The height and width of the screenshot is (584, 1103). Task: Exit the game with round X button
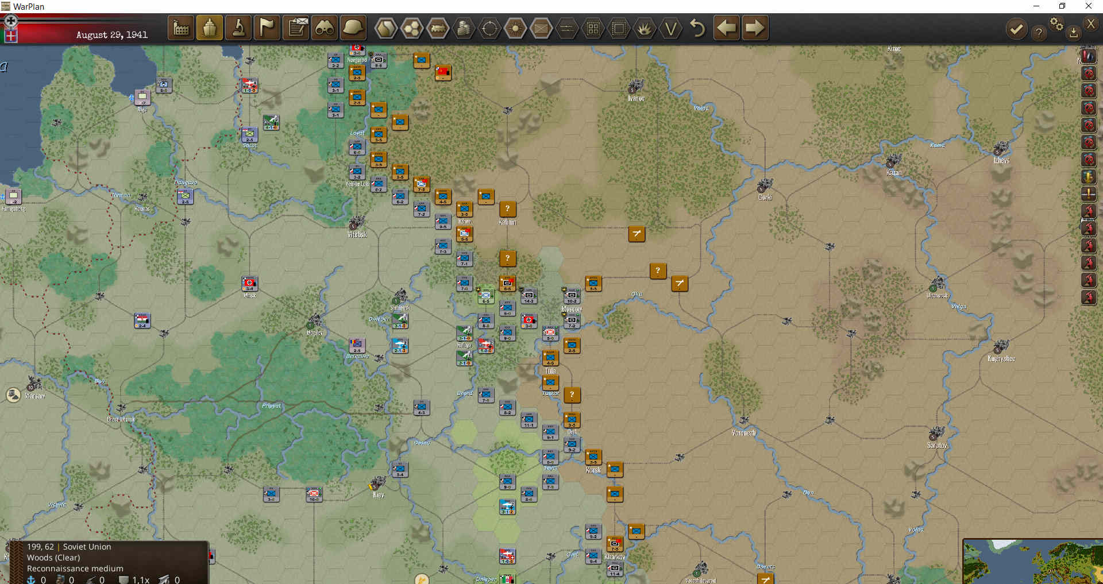(x=1091, y=24)
